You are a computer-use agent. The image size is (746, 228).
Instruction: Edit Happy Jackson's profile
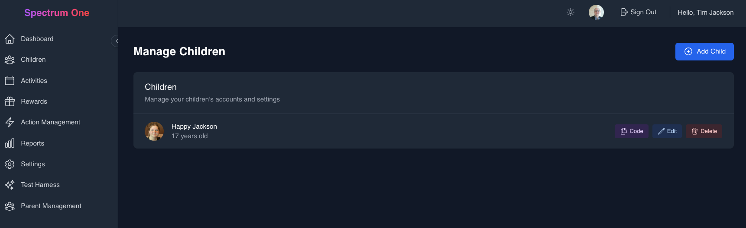tap(667, 131)
